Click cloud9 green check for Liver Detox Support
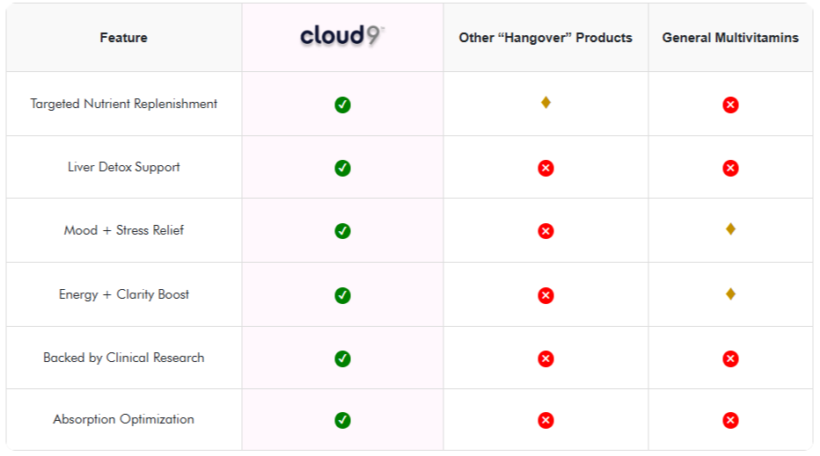 coord(342,168)
